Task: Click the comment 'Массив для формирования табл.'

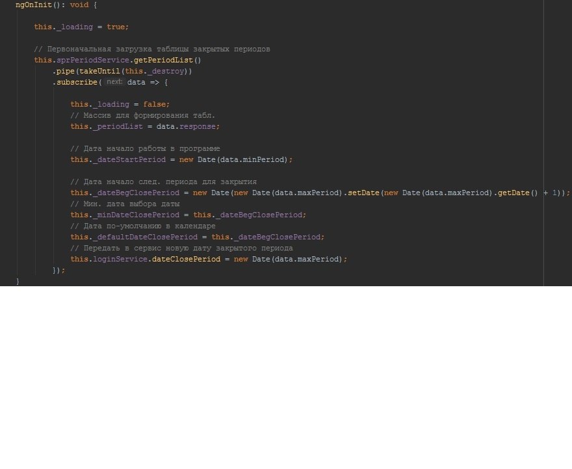Action: tap(142, 115)
